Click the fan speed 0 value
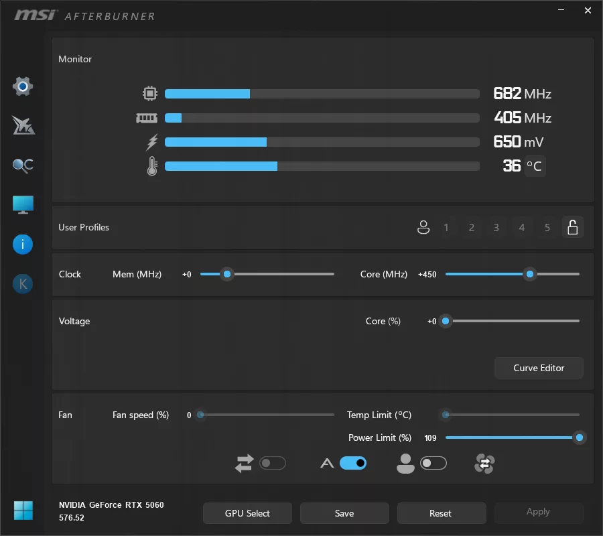 [x=189, y=415]
